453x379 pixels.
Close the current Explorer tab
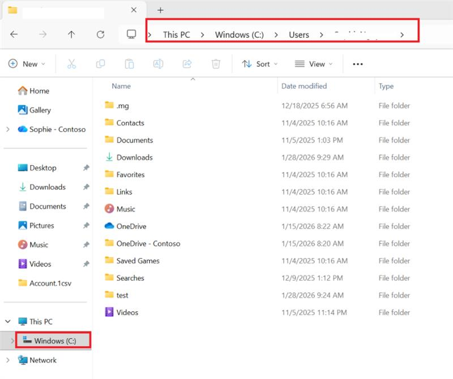click(x=134, y=10)
